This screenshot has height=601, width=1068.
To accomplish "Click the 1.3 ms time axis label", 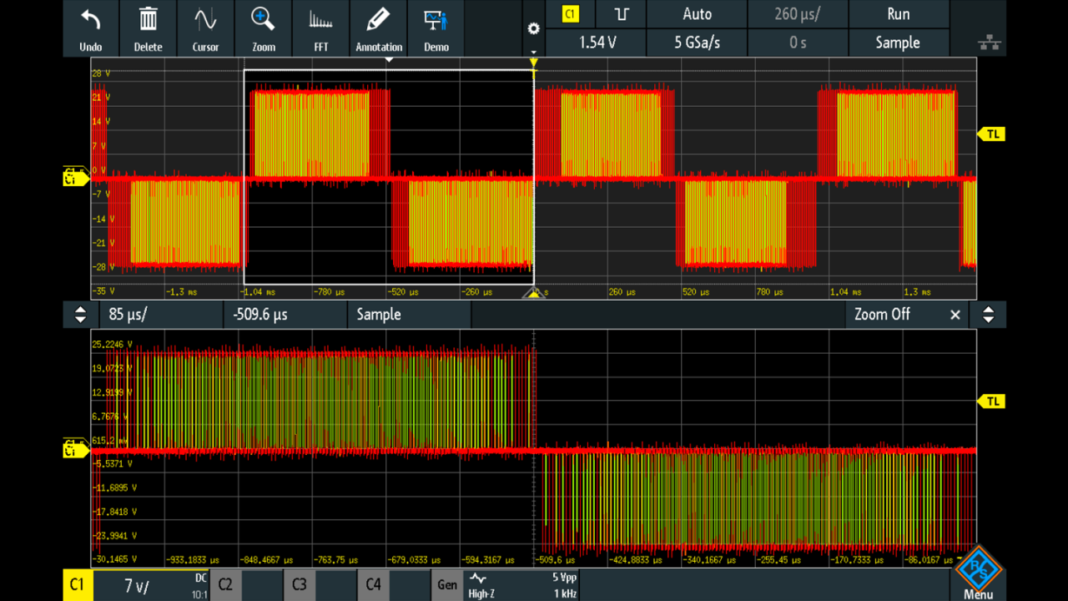I will 919,292.
